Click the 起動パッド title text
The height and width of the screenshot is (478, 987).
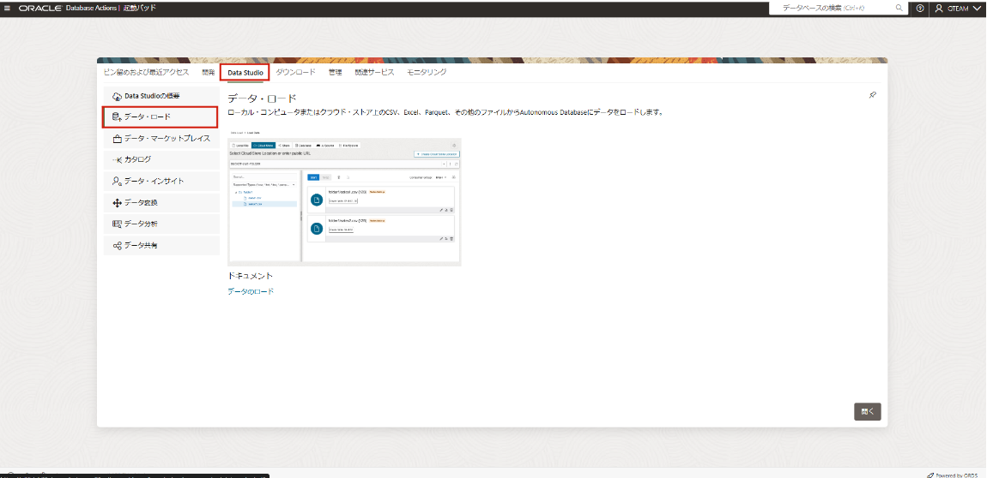pos(140,9)
